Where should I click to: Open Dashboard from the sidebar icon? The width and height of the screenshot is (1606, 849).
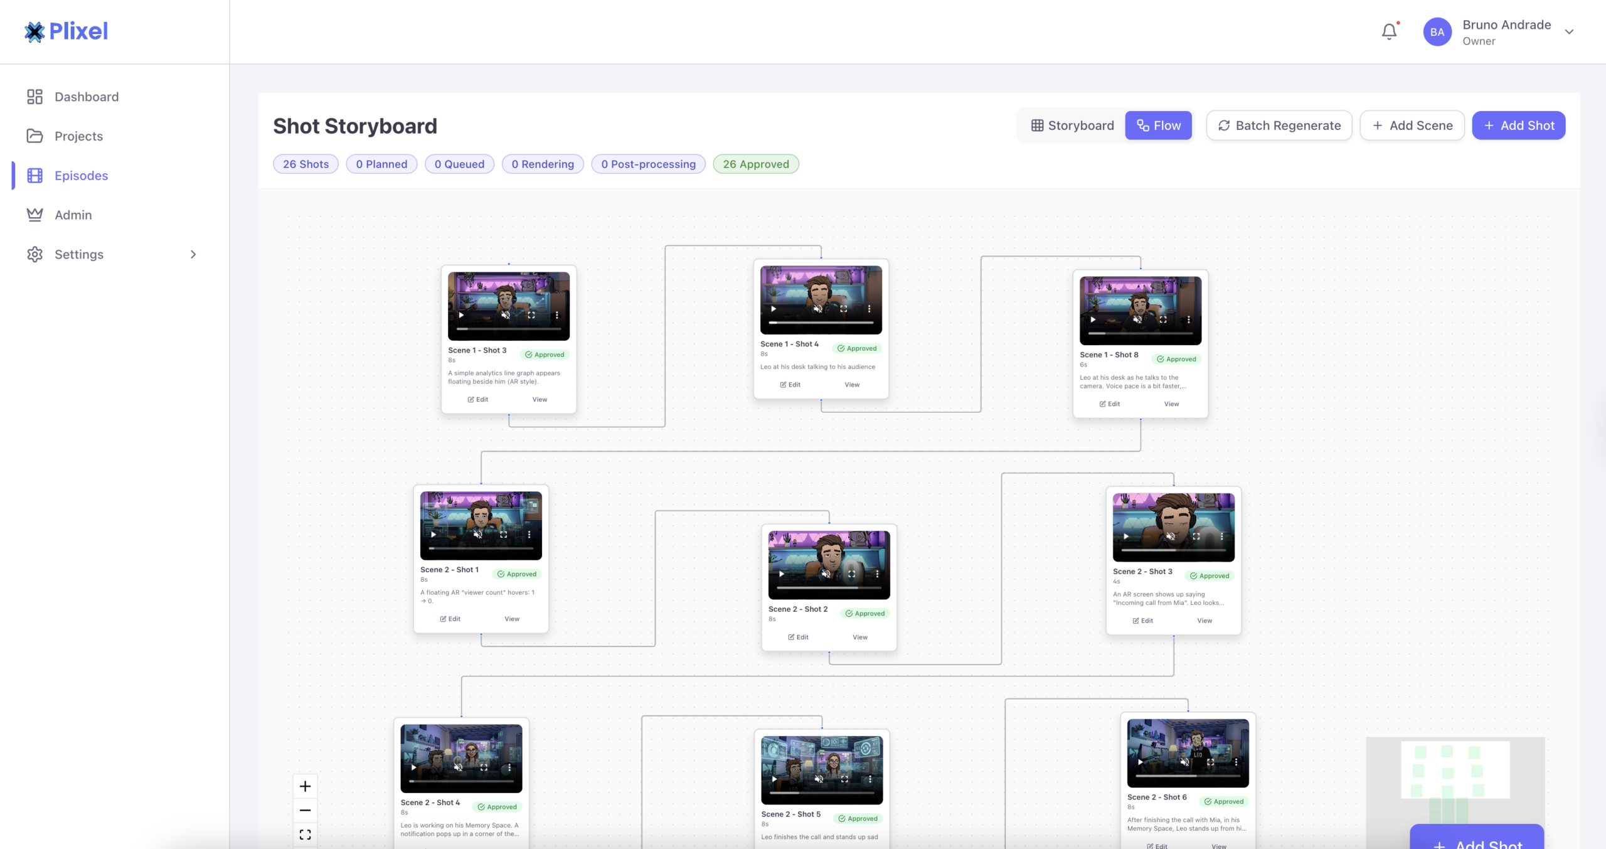click(35, 97)
